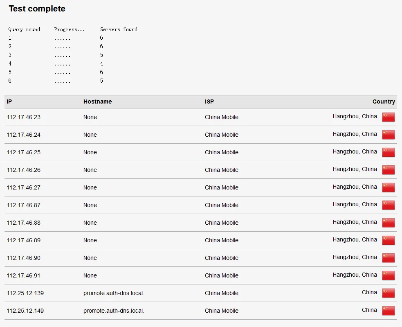Click the flag next to 112.17.46.90
The height and width of the screenshot is (327, 402).
(388, 258)
